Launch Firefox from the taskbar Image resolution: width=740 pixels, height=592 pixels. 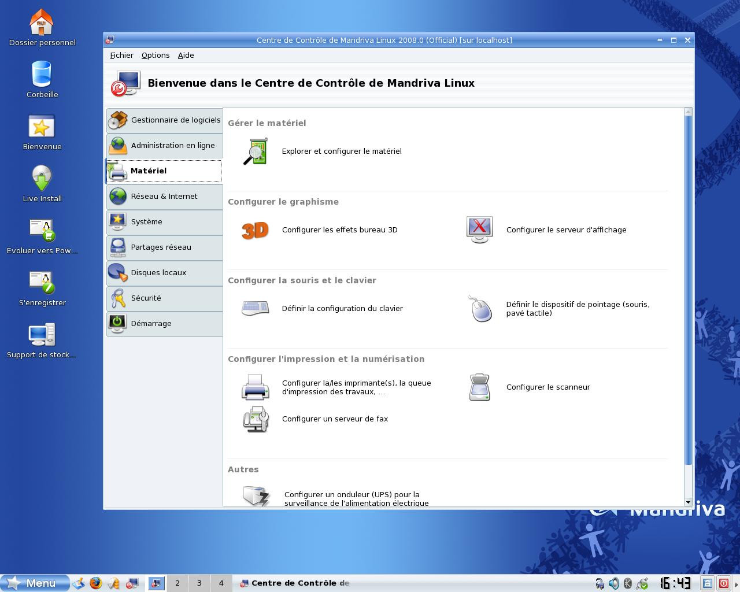95,583
